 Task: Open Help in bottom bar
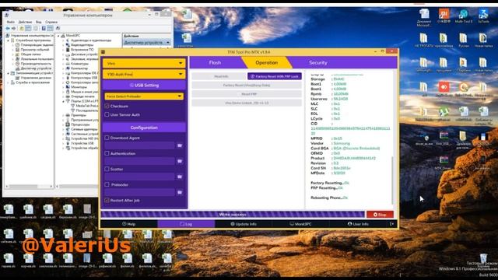tap(129, 224)
